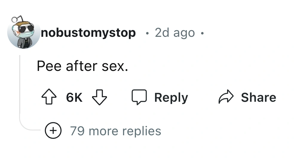294x158 pixels.
Task: Click the 6K vote count
Action: [x=74, y=98]
